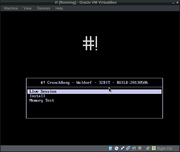
Task: Click the USB devices status icon
Action: [x=122, y=148]
